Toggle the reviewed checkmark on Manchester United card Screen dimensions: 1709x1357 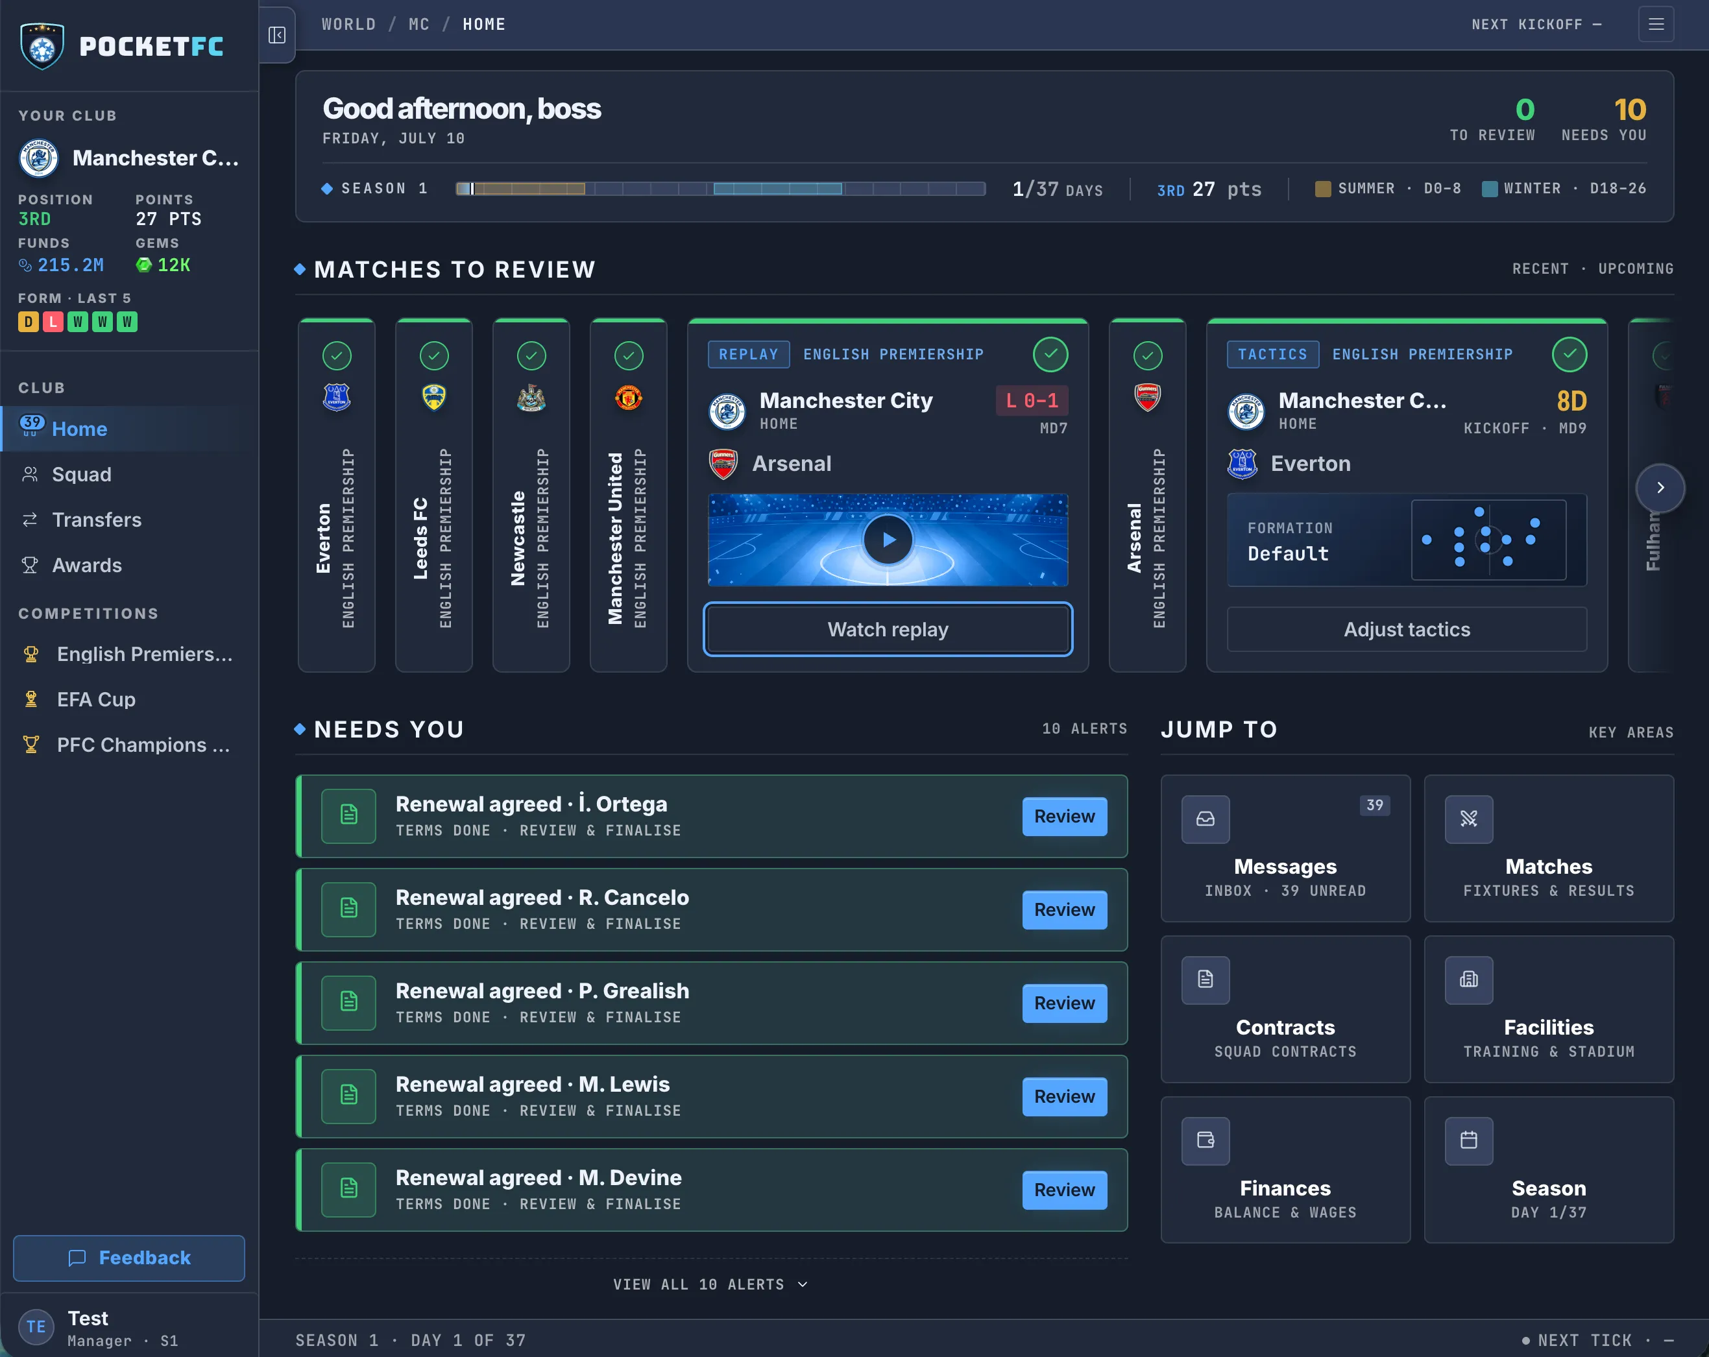pos(629,356)
